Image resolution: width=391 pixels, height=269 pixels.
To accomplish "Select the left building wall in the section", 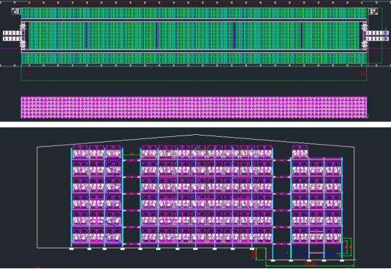I will coord(37,198).
